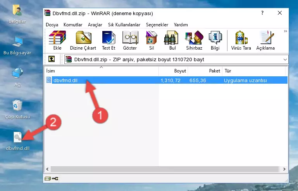
Task: Open the Seçenekler menu
Action: click(x=157, y=25)
